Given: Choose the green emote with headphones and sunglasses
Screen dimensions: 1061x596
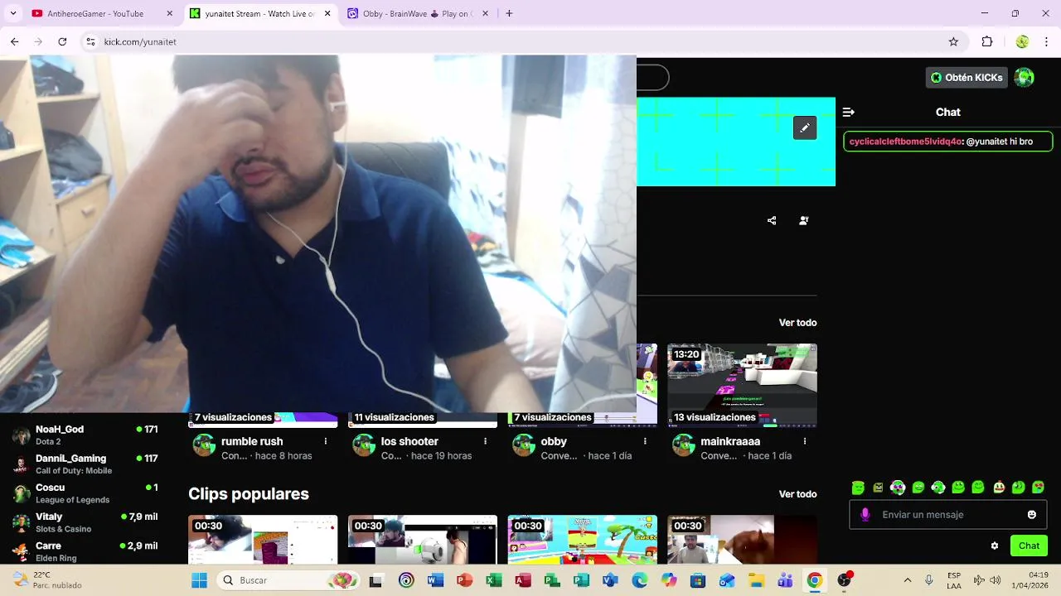Looking at the screenshot, I should 898,488.
